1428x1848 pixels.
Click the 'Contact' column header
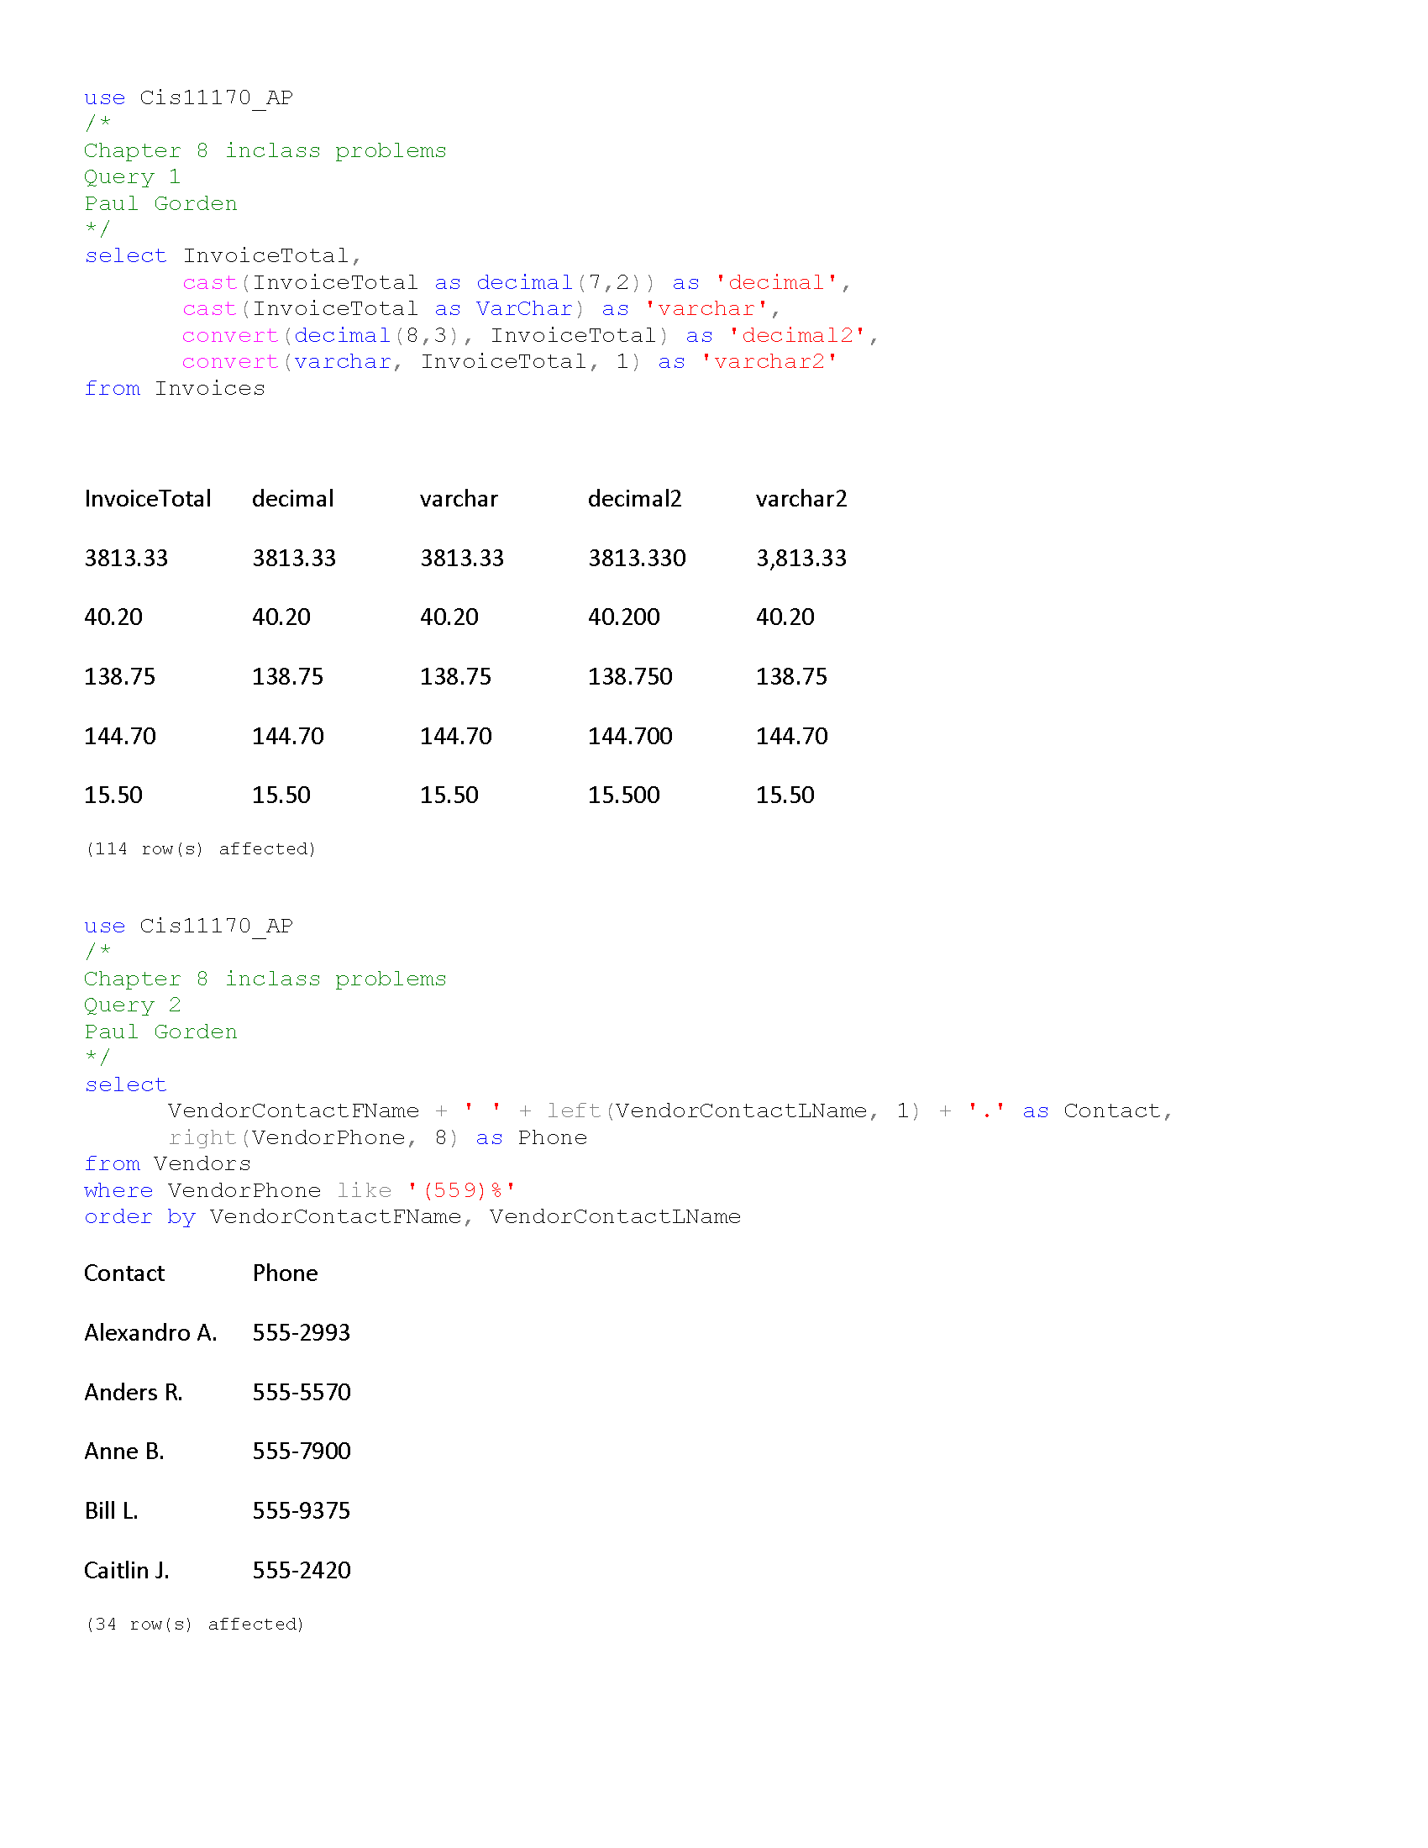point(124,1273)
